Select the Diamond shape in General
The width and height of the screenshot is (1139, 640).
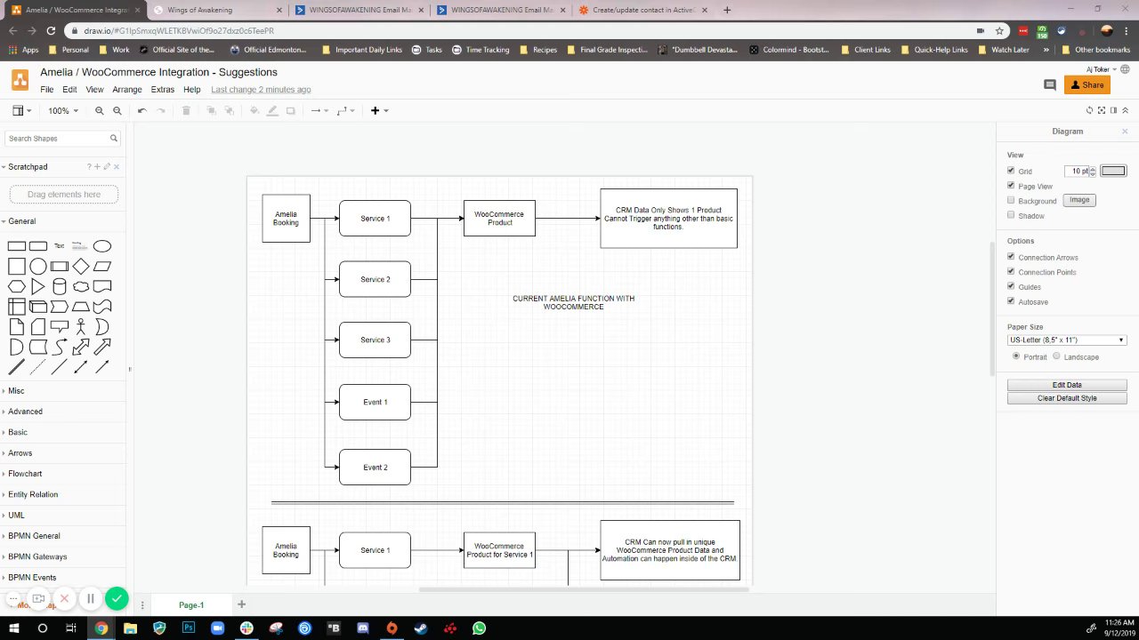(x=81, y=266)
